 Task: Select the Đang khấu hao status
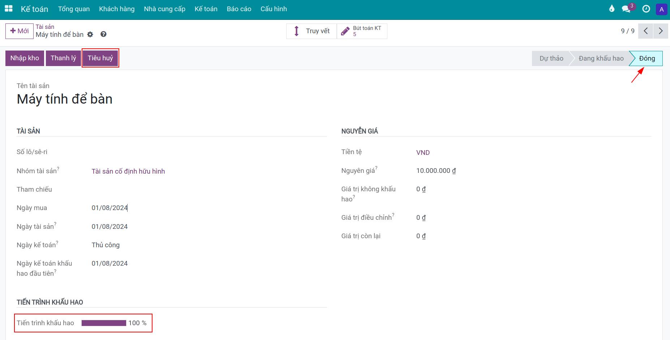click(601, 58)
